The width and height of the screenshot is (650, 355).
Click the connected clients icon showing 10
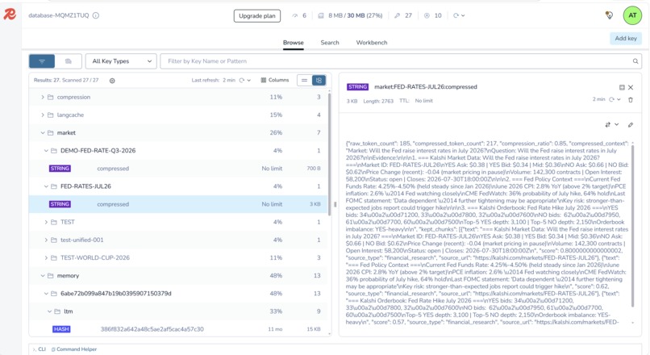pos(427,16)
